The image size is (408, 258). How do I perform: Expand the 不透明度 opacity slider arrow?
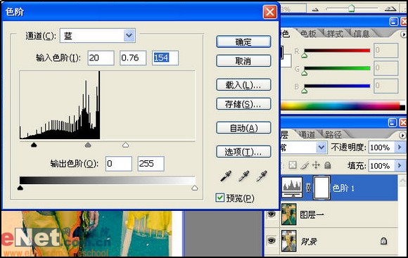tap(400, 148)
